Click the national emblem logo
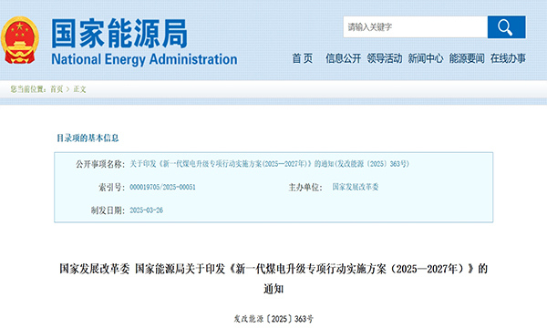The image size is (547, 328). point(20,40)
